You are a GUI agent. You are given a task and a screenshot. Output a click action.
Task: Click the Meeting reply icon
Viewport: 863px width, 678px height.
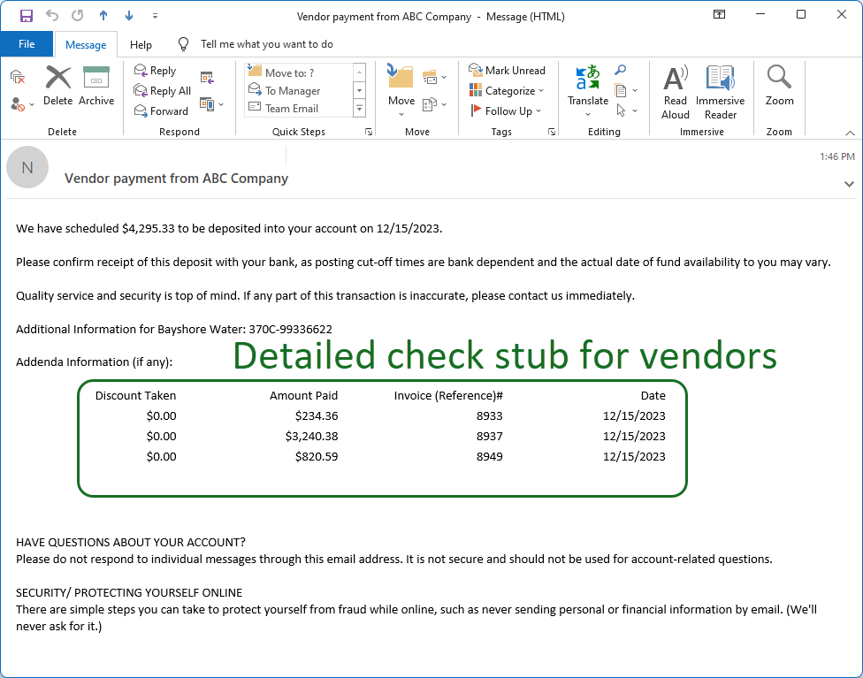(x=207, y=78)
